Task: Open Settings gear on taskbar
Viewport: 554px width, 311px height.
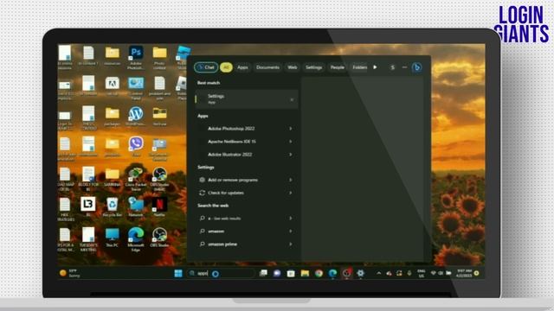Action: [x=360, y=273]
